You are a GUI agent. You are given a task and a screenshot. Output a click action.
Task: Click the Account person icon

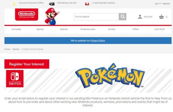pyautogui.click(x=140, y=17)
